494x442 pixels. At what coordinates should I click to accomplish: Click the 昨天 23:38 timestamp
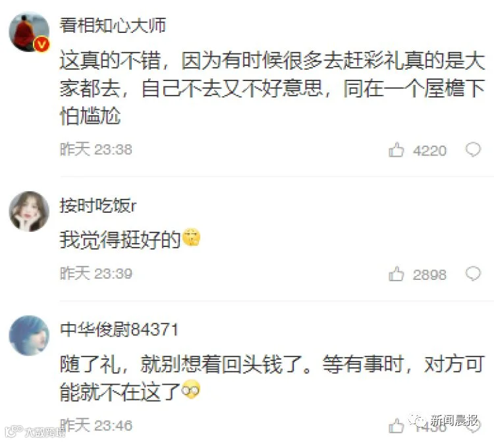96,149
